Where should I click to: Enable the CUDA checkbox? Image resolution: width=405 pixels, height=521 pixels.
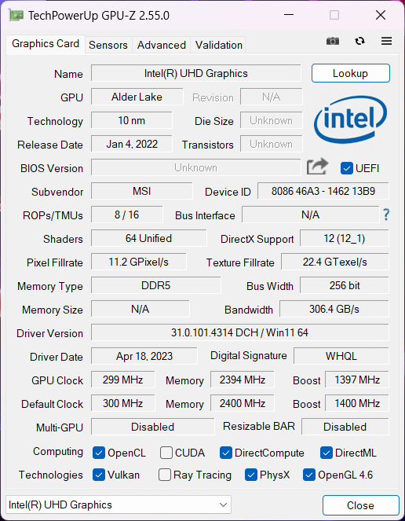pyautogui.click(x=166, y=453)
